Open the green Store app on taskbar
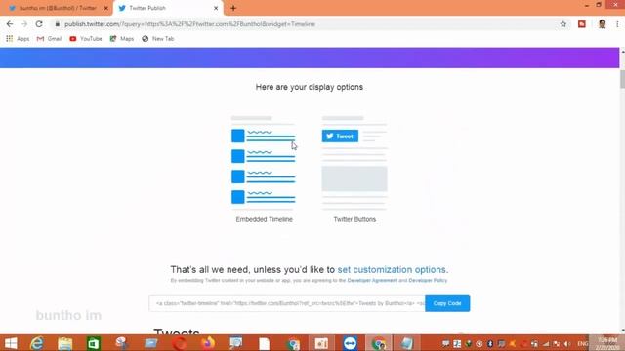 pos(94,343)
